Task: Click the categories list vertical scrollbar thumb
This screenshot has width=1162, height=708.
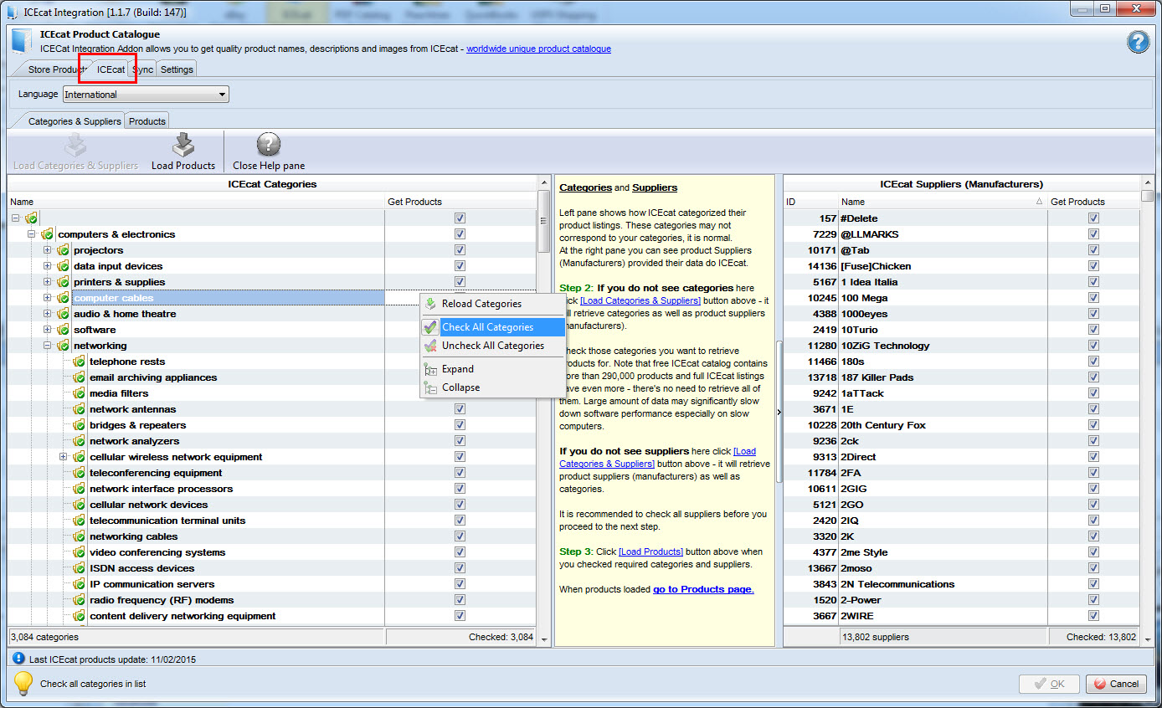Action: click(544, 221)
